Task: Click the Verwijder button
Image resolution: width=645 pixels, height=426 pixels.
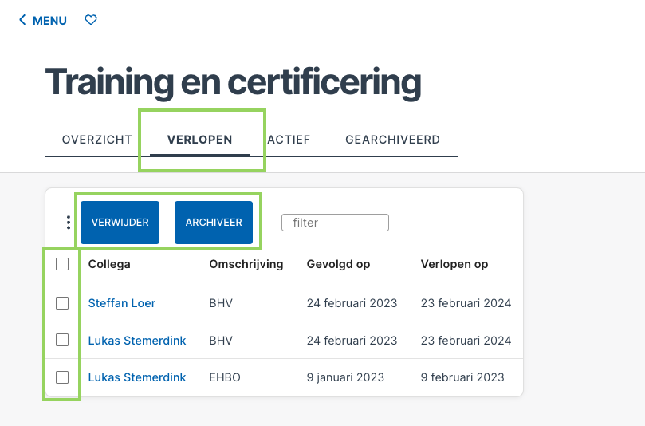Action: (x=120, y=223)
